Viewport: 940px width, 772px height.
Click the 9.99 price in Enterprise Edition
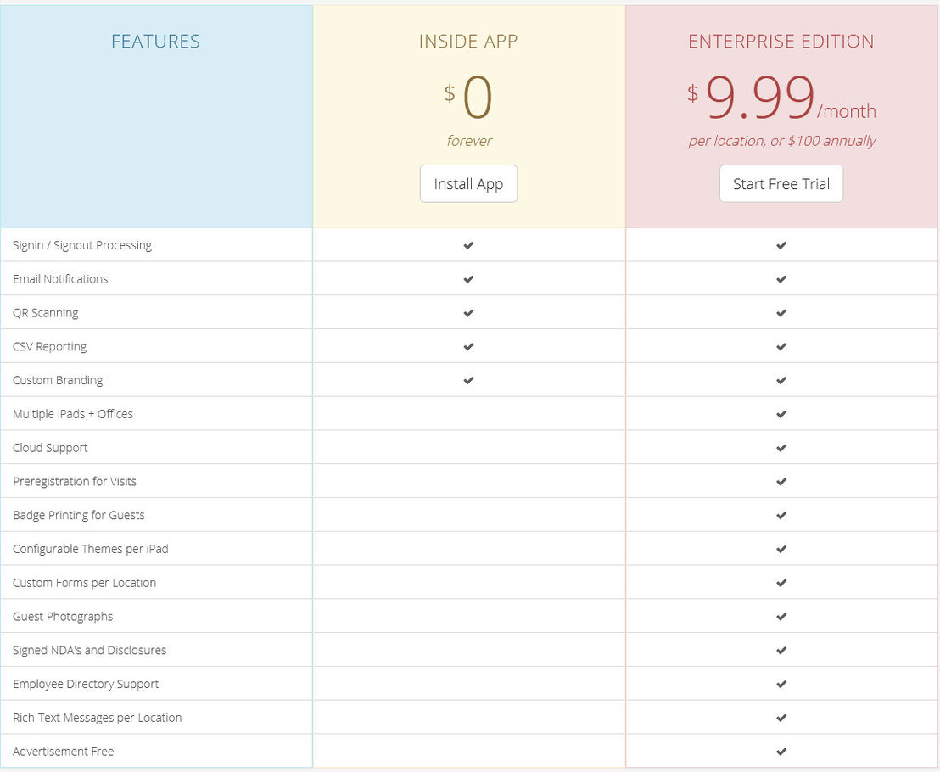click(x=760, y=97)
